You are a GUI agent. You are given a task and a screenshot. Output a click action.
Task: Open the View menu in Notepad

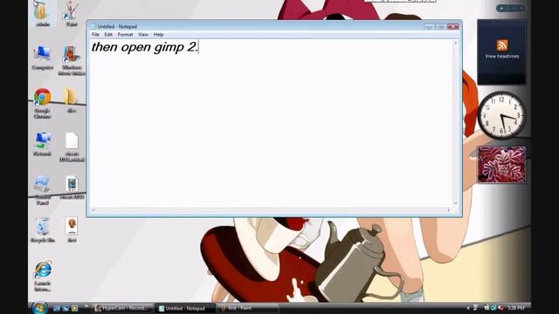pyautogui.click(x=143, y=35)
